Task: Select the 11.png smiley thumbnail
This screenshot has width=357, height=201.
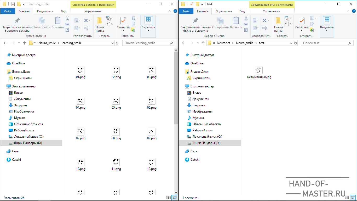Action: pos(116,162)
